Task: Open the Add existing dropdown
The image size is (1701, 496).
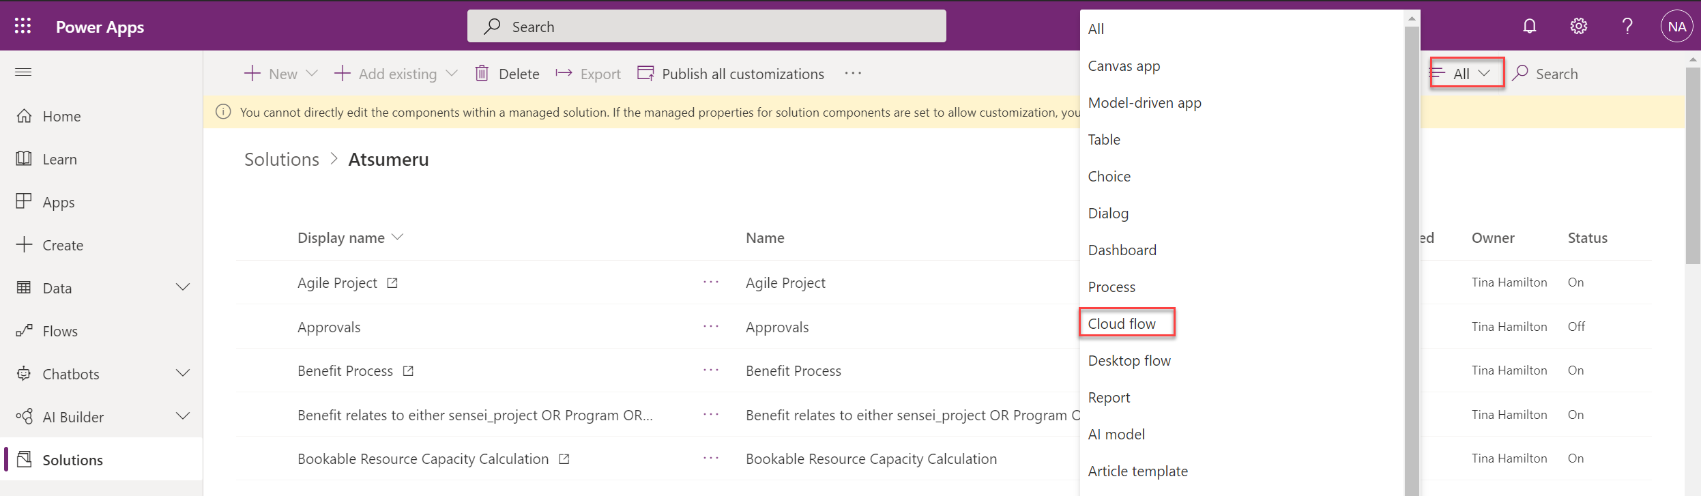Action: click(x=396, y=74)
